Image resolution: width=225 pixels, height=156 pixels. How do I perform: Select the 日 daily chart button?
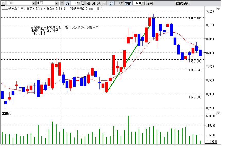pos(83,3)
